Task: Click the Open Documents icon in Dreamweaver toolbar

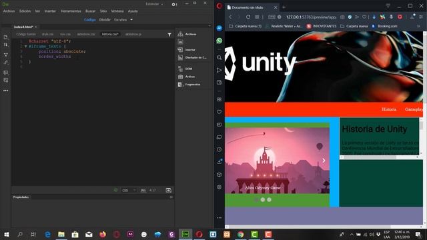Action: click(6, 37)
